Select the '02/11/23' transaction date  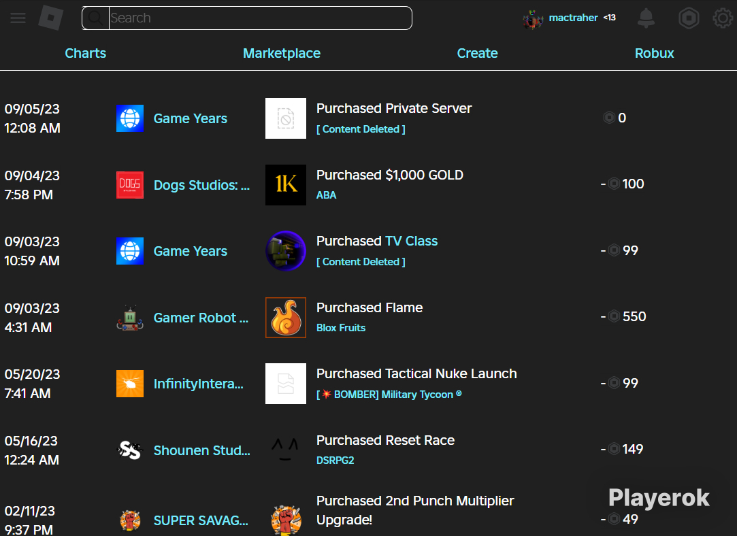pyautogui.click(x=30, y=511)
